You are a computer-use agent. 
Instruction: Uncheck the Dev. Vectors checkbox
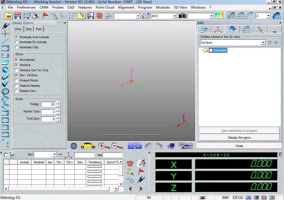tap(17, 75)
